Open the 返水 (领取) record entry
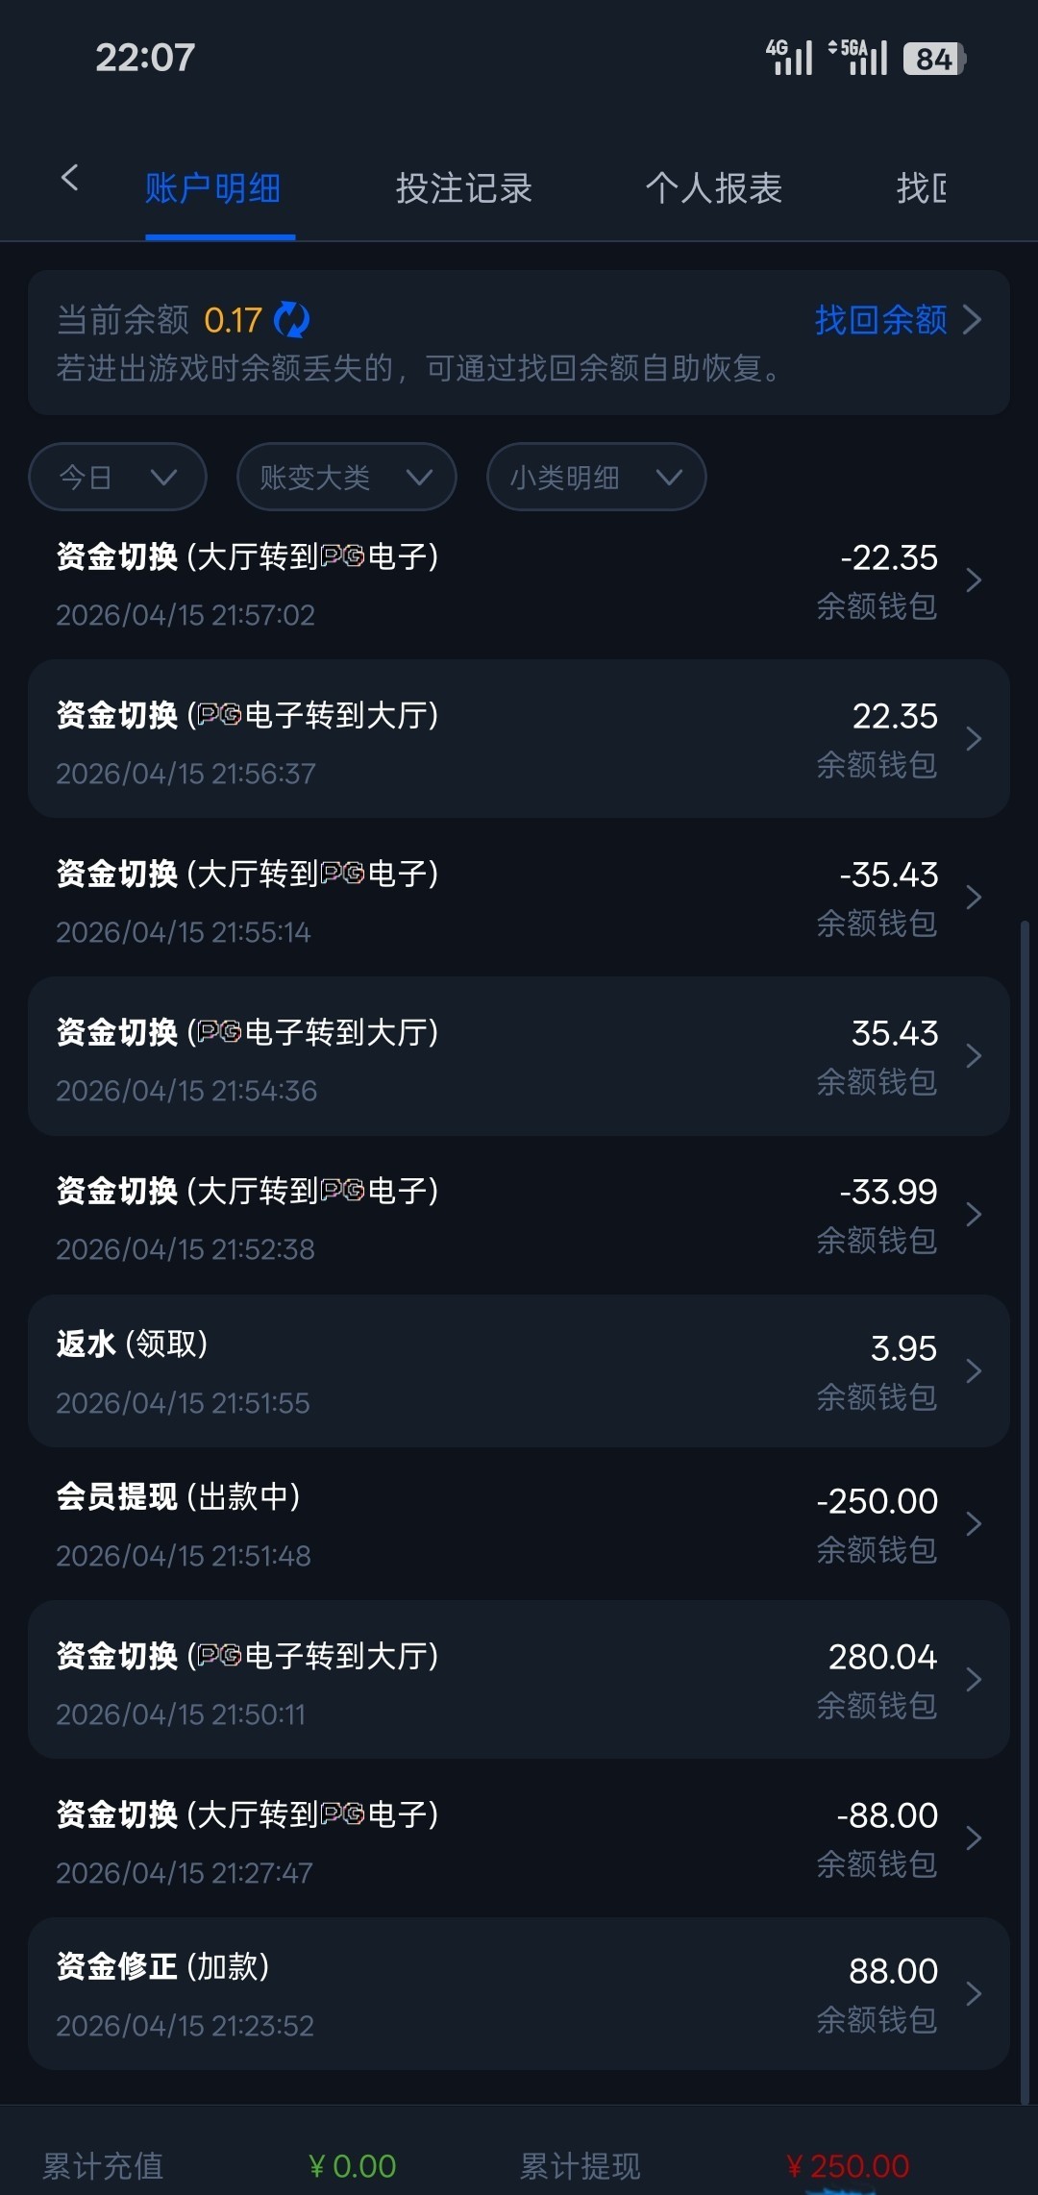 coord(519,1370)
